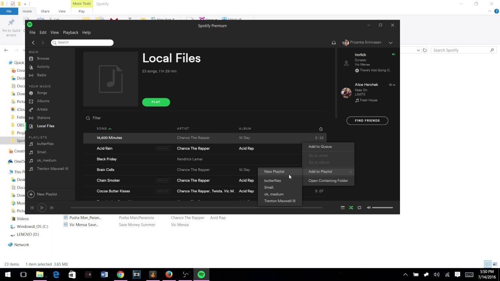Toggle repeat in the player bar
The width and height of the screenshot is (500, 281).
(x=359, y=208)
